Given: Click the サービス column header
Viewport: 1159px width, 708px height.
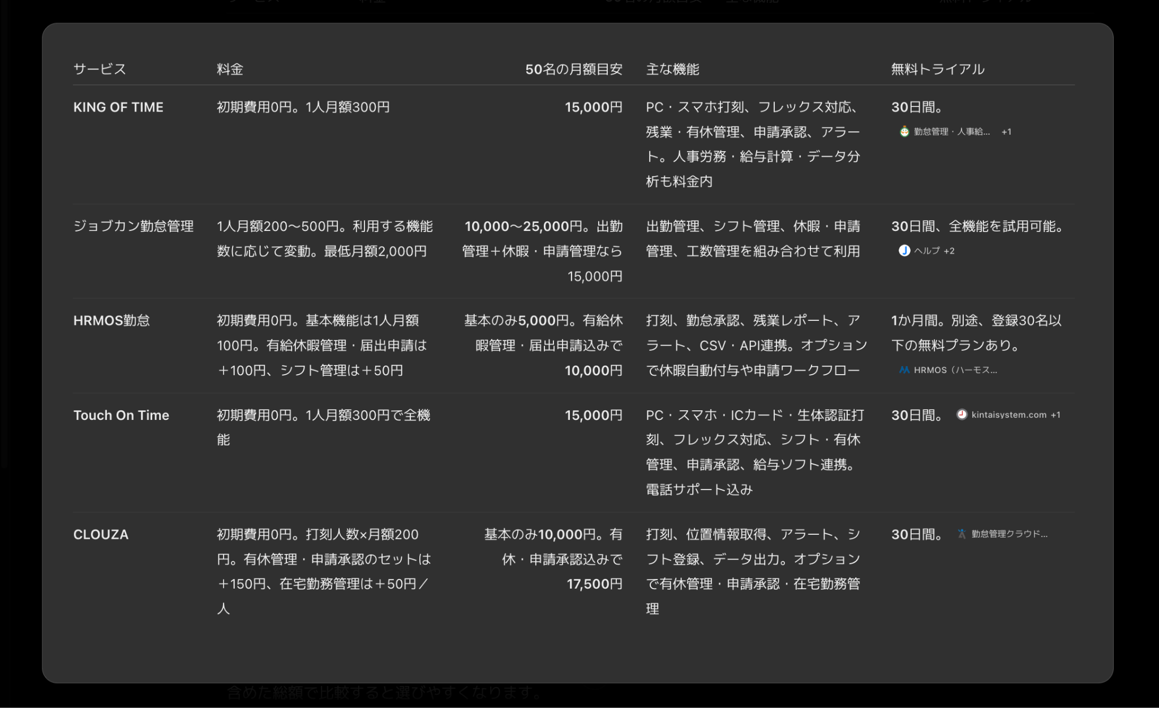Looking at the screenshot, I should [100, 69].
